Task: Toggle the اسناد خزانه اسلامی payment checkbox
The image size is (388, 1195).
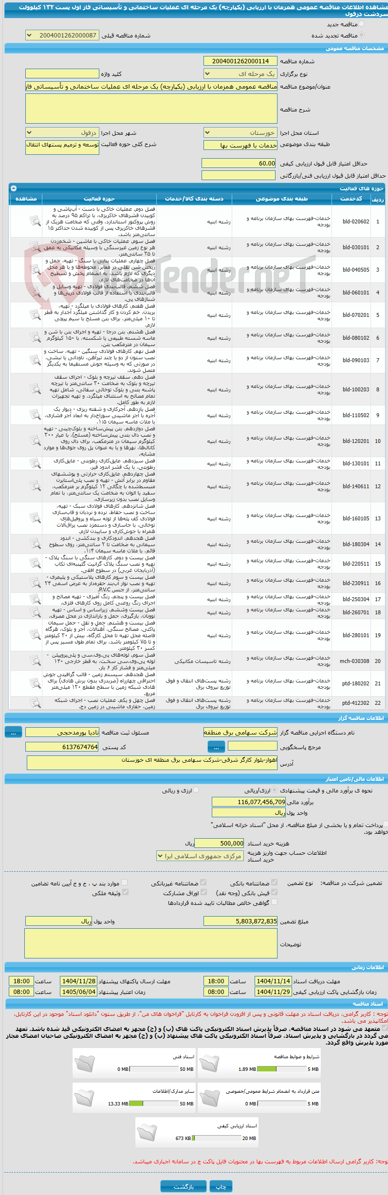Action: (x=386, y=825)
